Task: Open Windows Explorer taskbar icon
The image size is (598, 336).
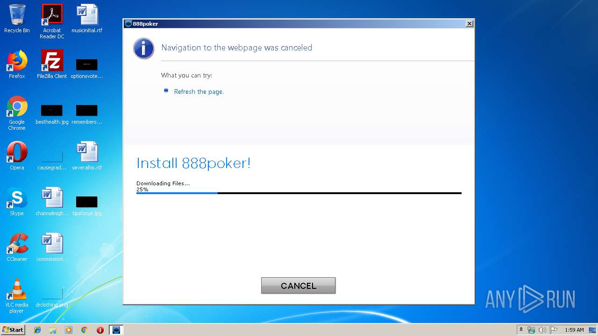Action: point(53,330)
